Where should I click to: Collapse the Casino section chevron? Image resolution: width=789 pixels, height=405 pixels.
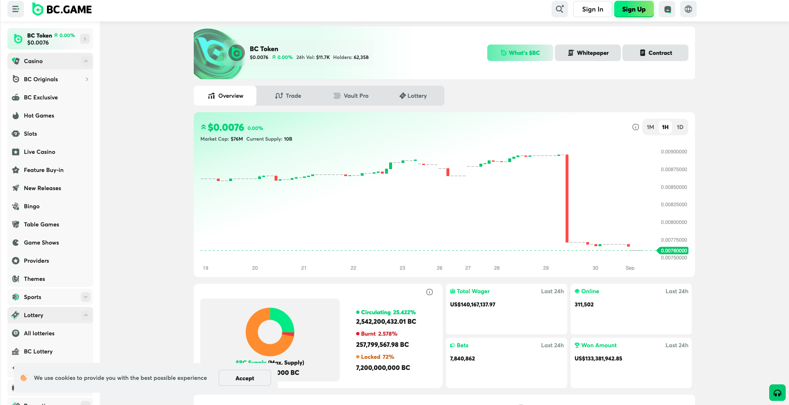[x=86, y=61]
